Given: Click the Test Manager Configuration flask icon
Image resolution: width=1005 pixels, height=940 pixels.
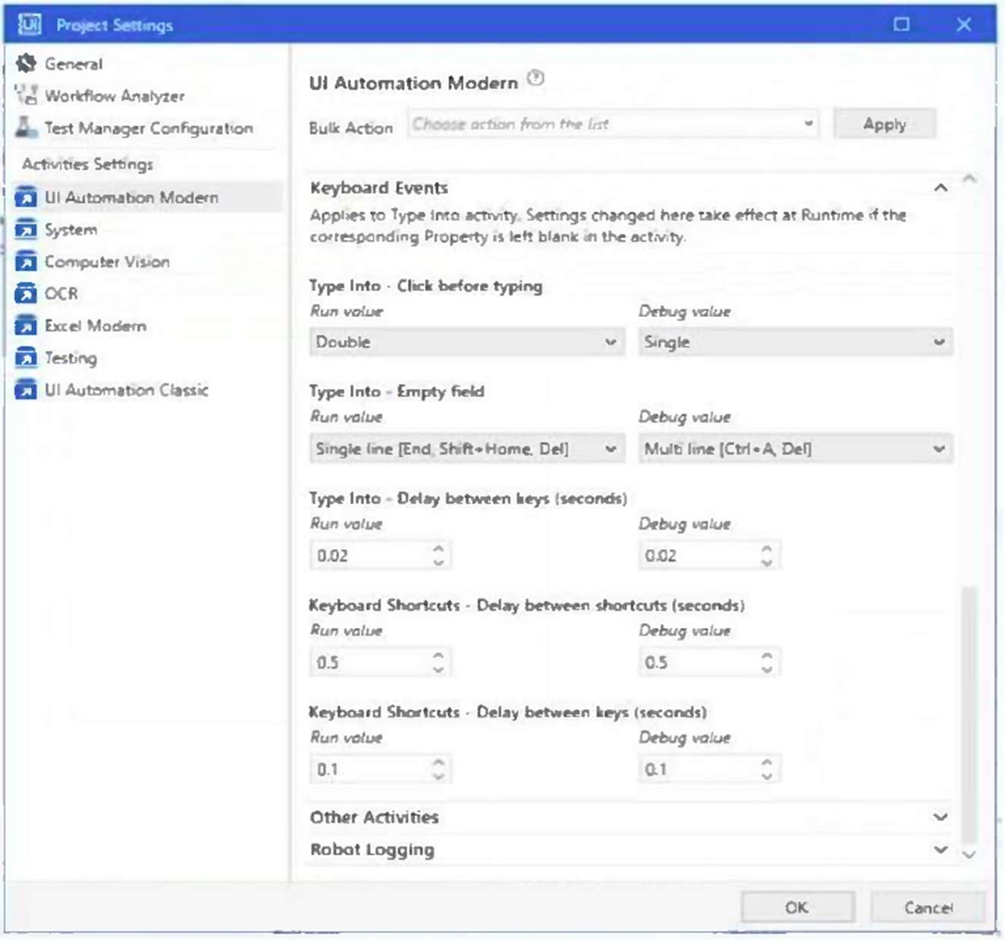Looking at the screenshot, I should point(26,127).
